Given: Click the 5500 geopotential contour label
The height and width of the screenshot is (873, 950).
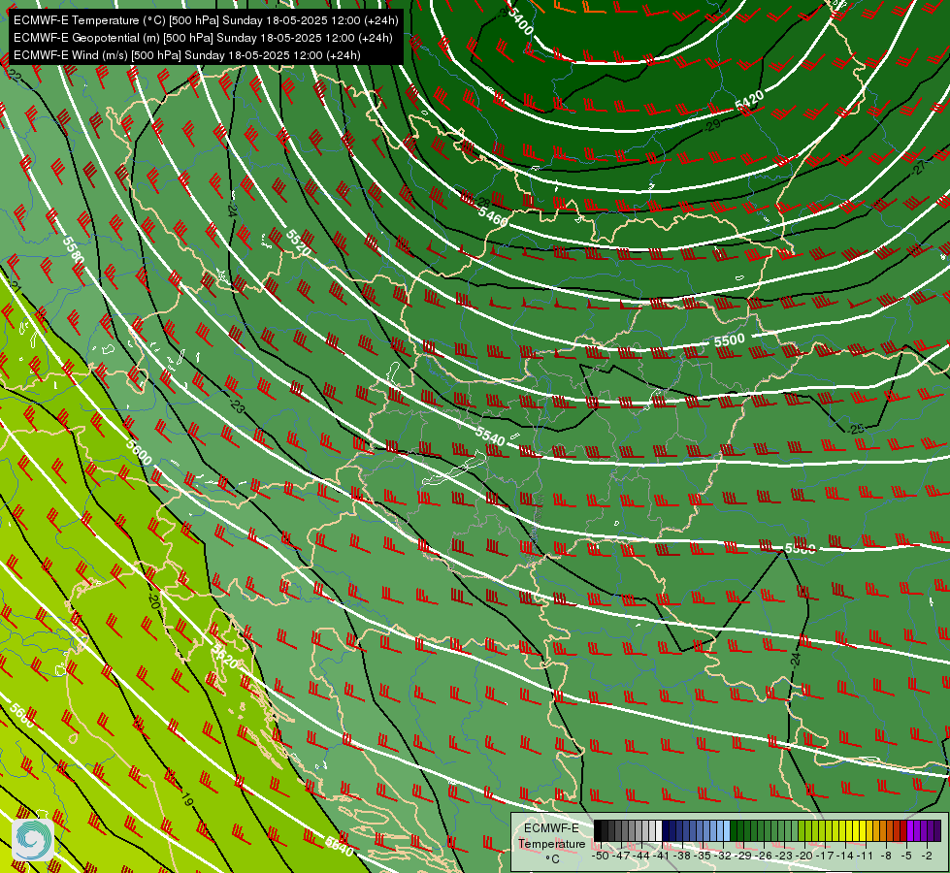Looking at the screenshot, I should tap(729, 340).
